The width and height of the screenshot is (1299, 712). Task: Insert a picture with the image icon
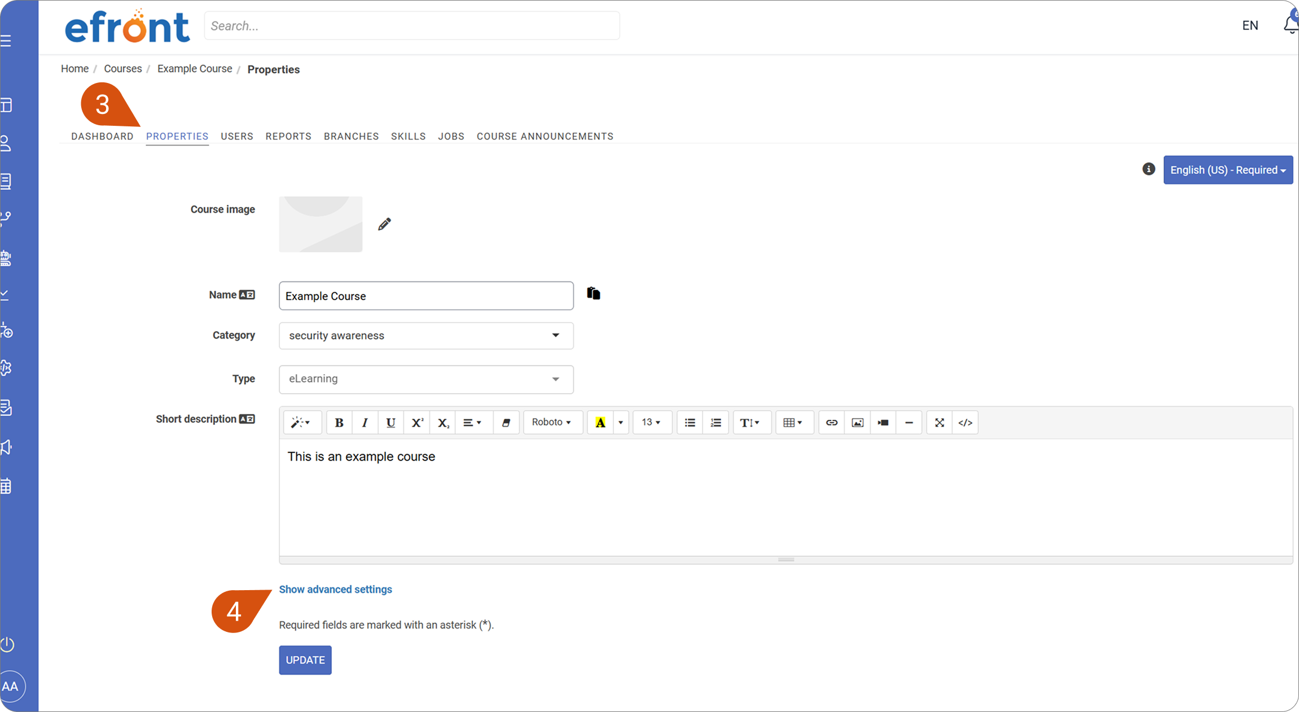click(x=857, y=423)
